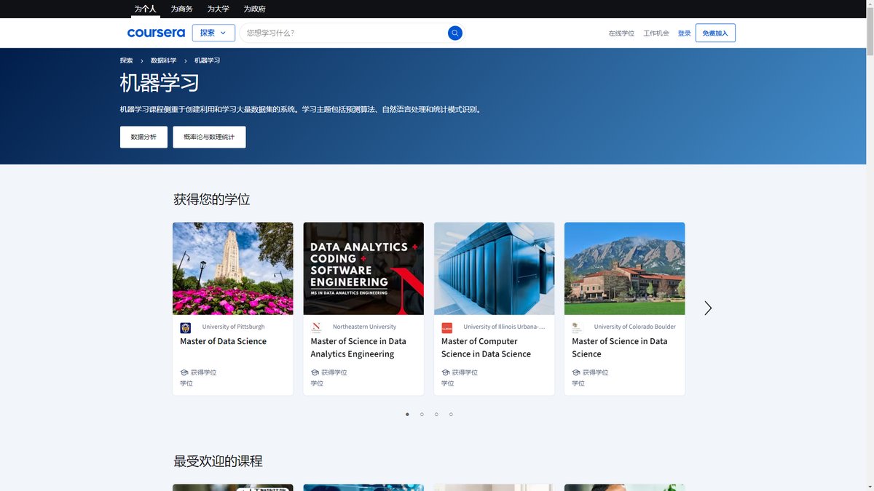The image size is (874, 491).
Task: Click the 登录 link
Action: (x=684, y=33)
